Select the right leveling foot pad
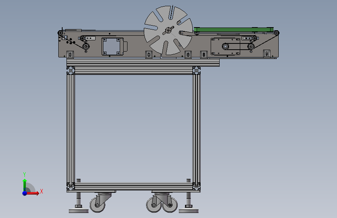Image resolution: width=337 pixels, height=218 pixels. point(189,211)
